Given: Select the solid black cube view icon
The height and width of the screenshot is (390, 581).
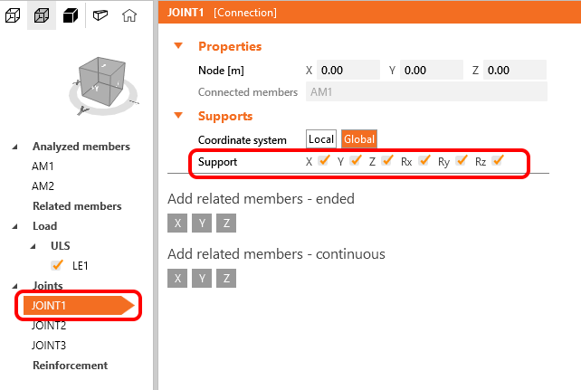Looking at the screenshot, I should coord(71,15).
